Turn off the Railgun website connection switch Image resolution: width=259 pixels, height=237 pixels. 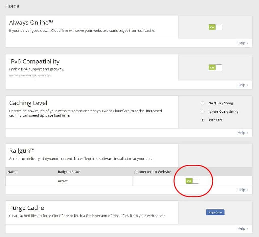click(192, 181)
